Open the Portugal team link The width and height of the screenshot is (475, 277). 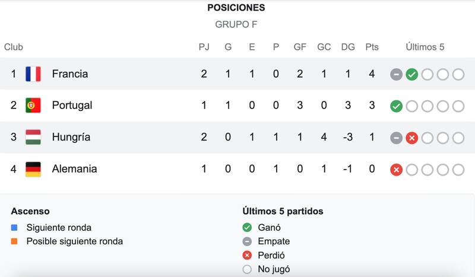72,106
